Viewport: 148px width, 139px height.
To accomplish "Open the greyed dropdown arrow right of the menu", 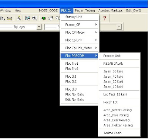I will (119, 27).
